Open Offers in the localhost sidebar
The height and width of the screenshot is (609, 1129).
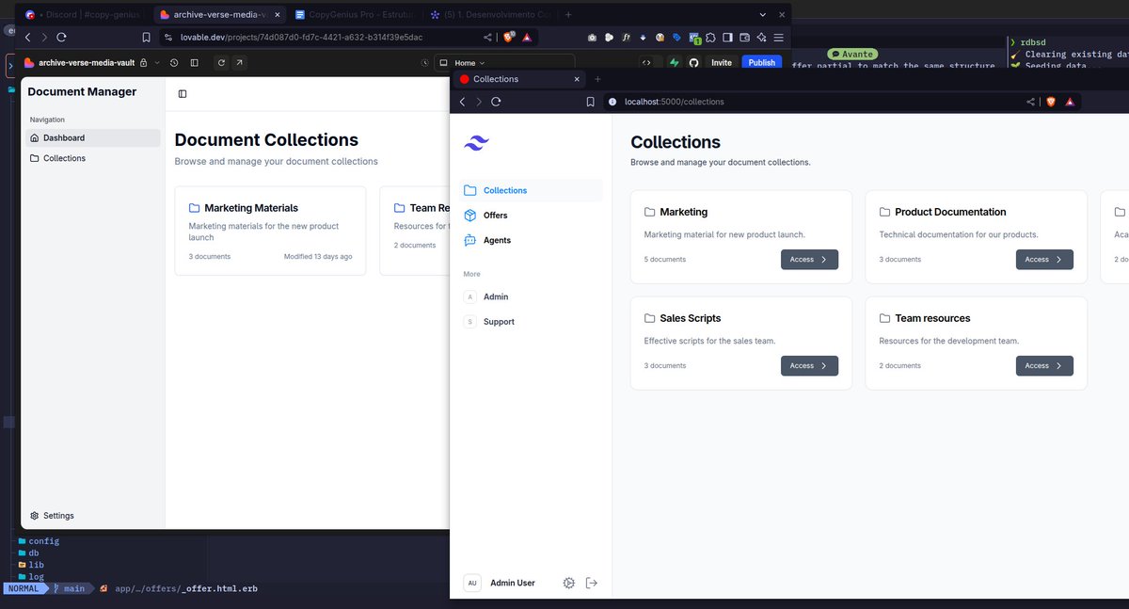[532, 216]
